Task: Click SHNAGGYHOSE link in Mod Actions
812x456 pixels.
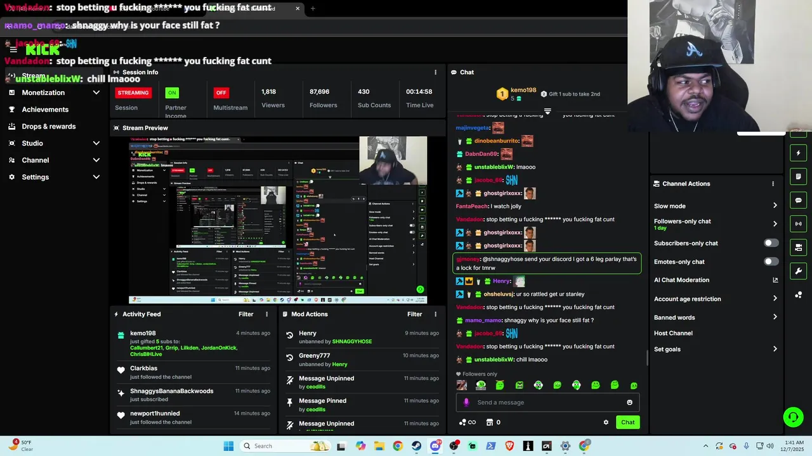Action: (x=352, y=341)
